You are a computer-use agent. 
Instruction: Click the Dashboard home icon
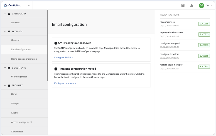[x=9, y=14]
